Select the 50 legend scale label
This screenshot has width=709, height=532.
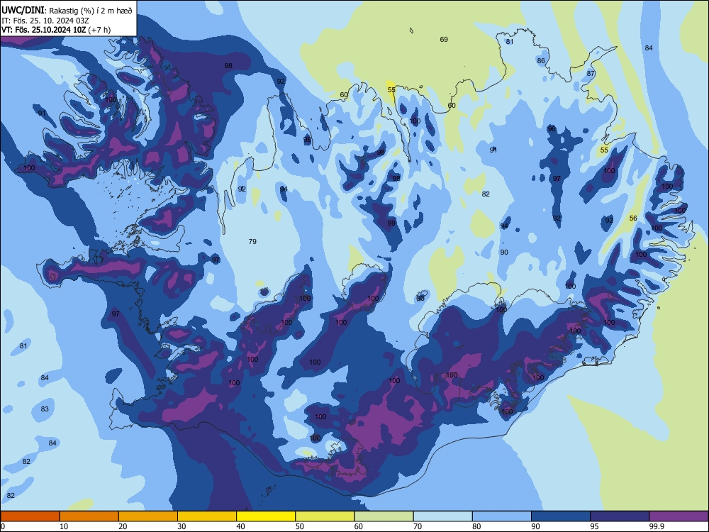pos(300,526)
